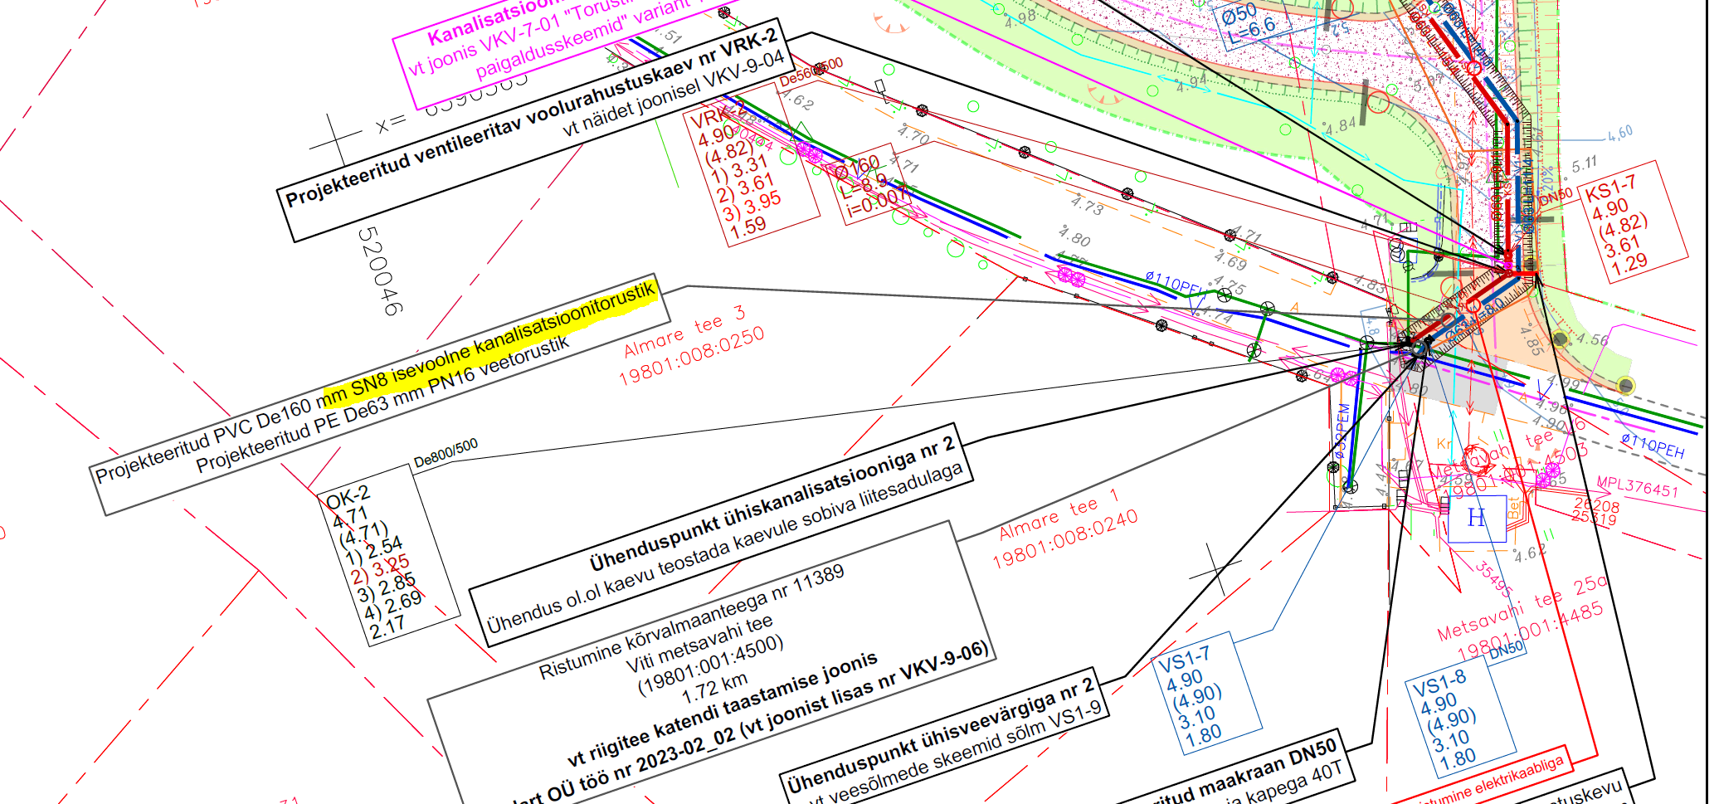Click the note 'vt näidet joonisel VKV-9-04'

[x=673, y=94]
